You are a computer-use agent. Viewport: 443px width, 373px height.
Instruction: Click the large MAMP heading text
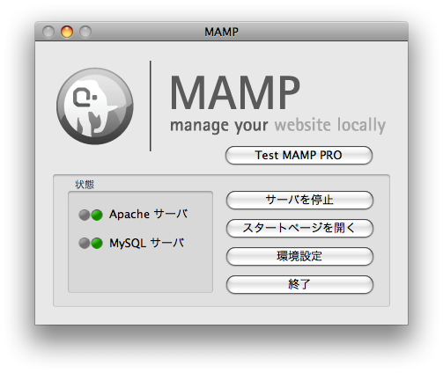(235, 92)
